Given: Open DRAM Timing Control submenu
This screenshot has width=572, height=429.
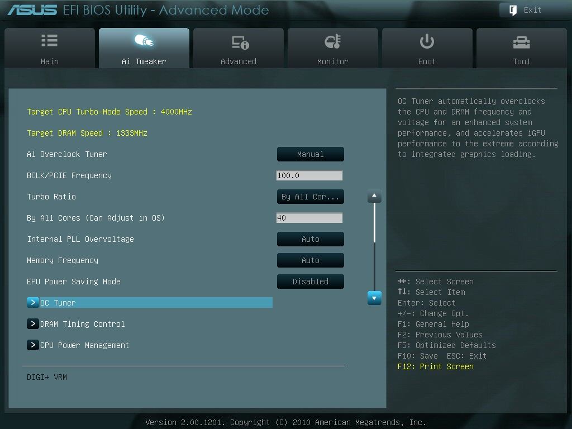Looking at the screenshot, I should click(82, 324).
